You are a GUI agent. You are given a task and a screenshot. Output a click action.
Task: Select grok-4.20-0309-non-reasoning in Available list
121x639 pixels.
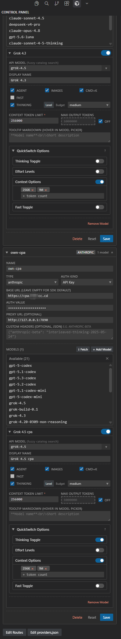click(x=38, y=422)
